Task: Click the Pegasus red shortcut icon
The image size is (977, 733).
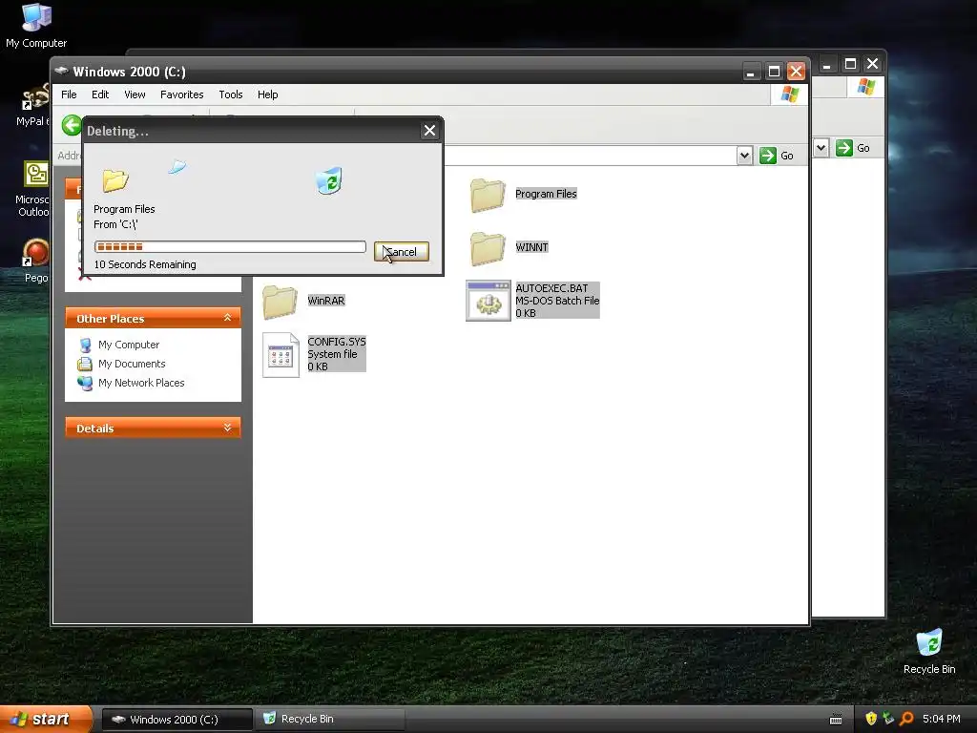Action: [x=36, y=254]
